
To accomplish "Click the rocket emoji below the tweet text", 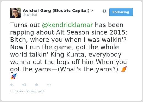I will [14, 76].
